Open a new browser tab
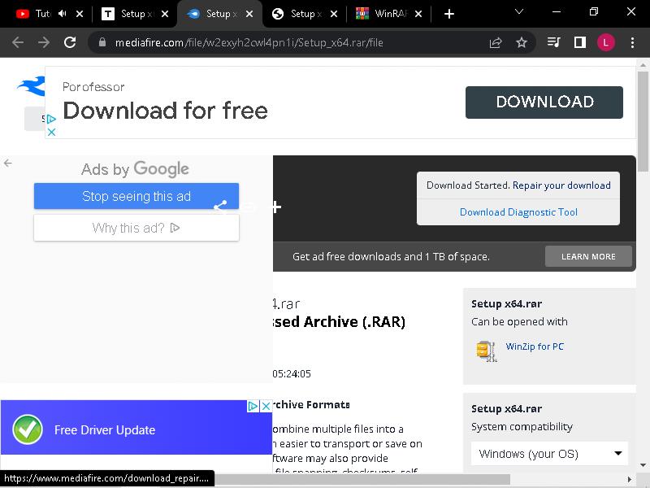 [x=449, y=14]
